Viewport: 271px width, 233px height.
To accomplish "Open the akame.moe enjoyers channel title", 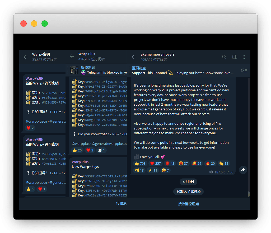I will [x=157, y=54].
